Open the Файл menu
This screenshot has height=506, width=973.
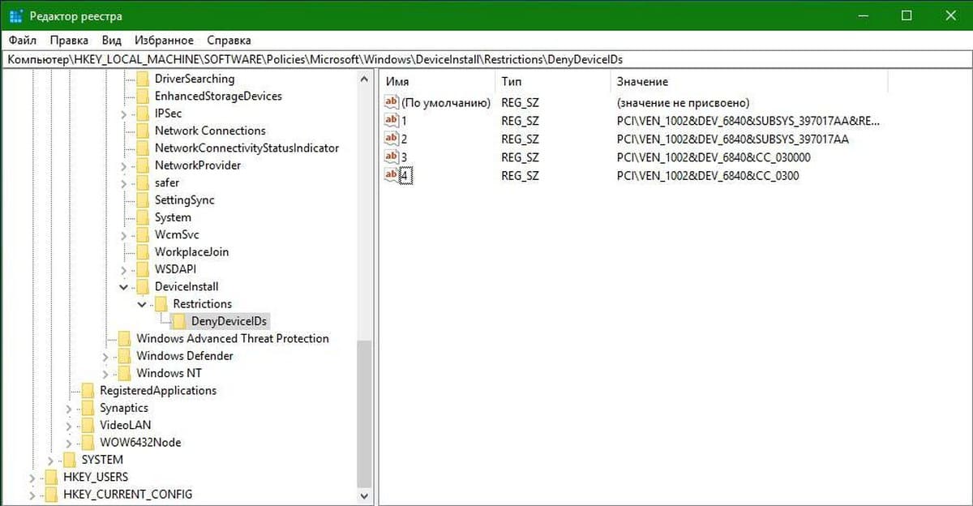23,40
